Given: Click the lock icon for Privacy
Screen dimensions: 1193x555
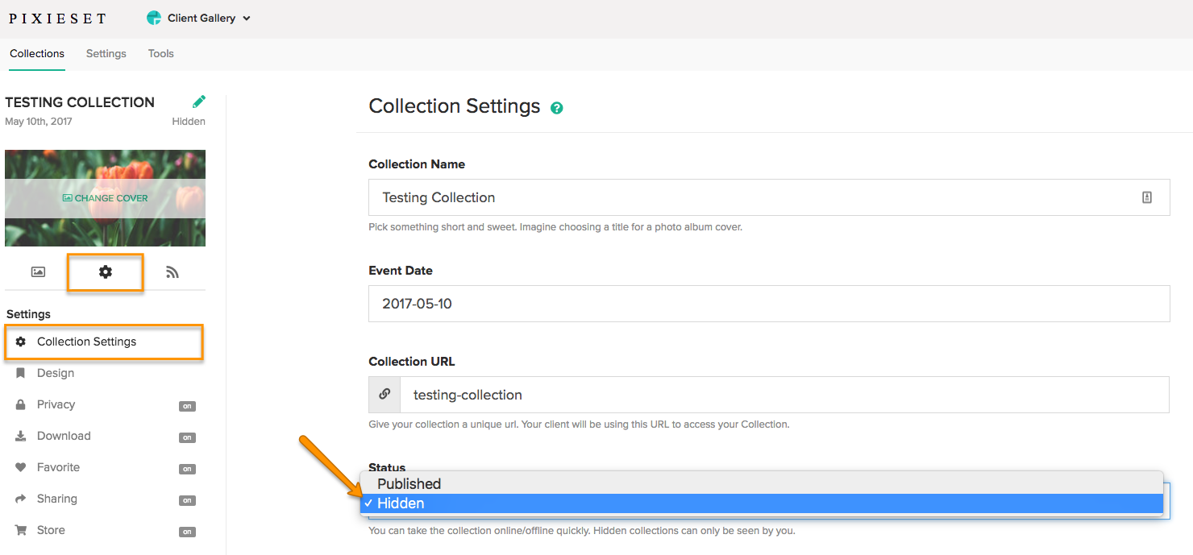Looking at the screenshot, I should click(x=21, y=404).
